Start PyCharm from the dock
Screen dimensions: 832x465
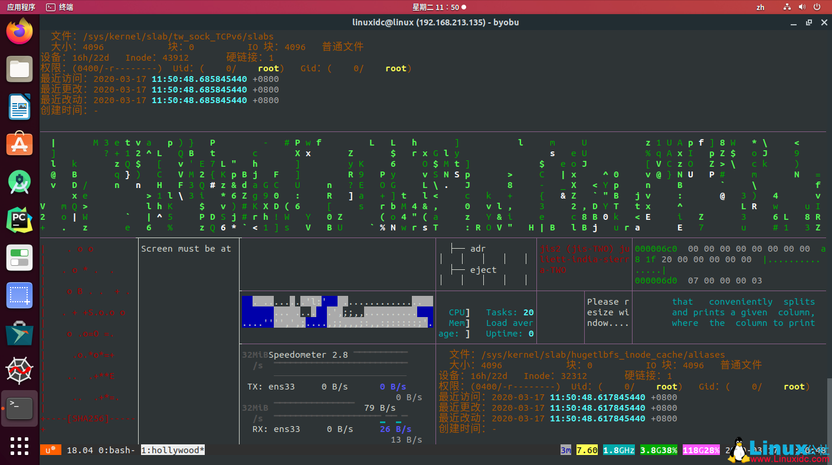(19, 220)
